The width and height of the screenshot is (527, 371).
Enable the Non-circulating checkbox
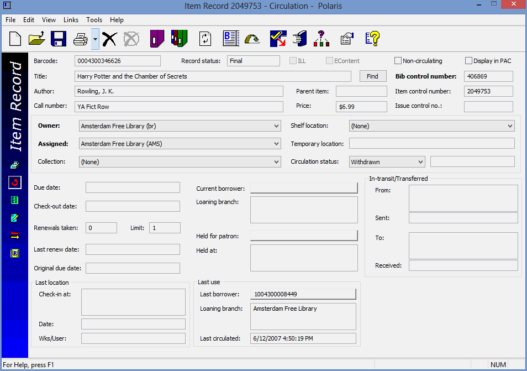(x=398, y=61)
